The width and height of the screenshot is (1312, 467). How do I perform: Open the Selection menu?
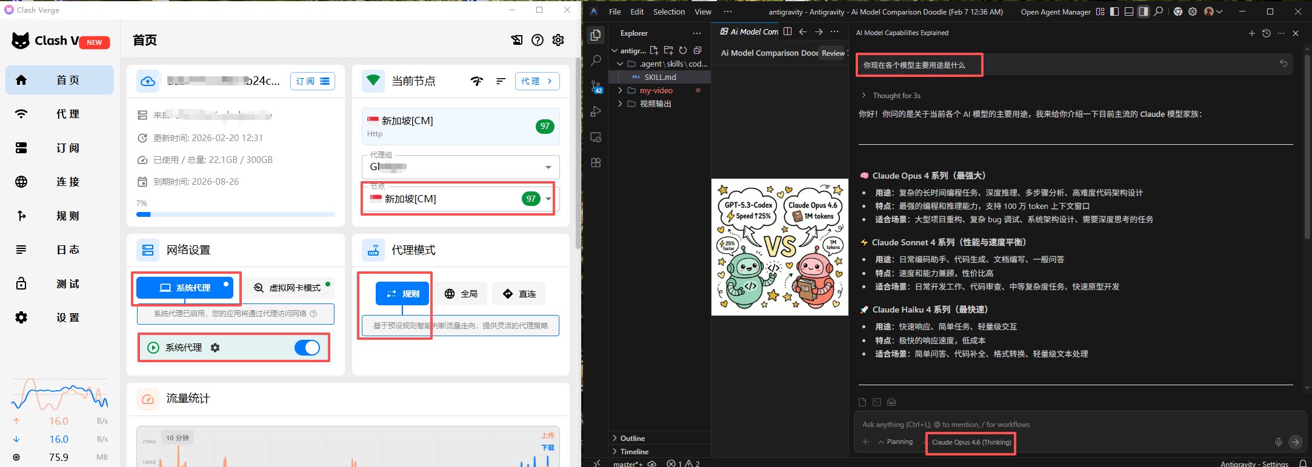668,12
